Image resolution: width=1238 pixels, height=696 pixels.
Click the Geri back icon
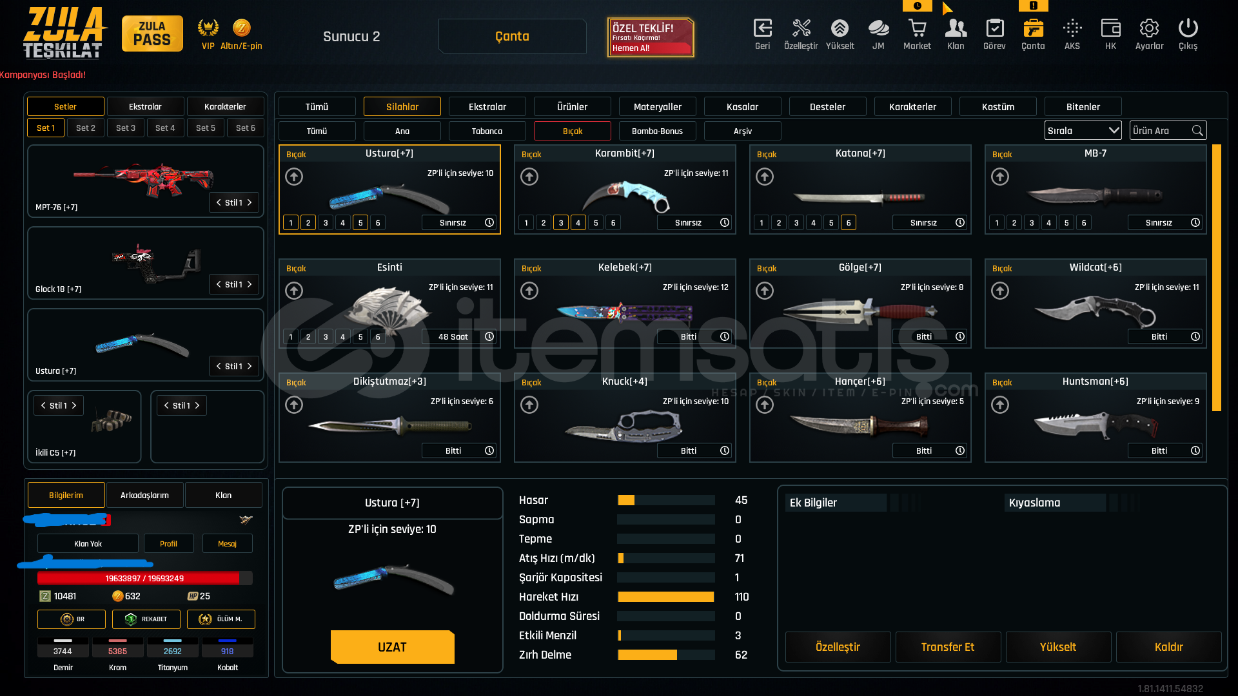(762, 29)
